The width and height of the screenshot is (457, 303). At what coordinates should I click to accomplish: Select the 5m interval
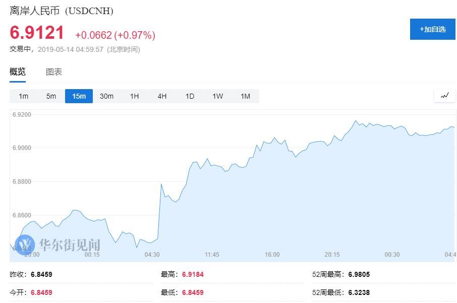51,96
